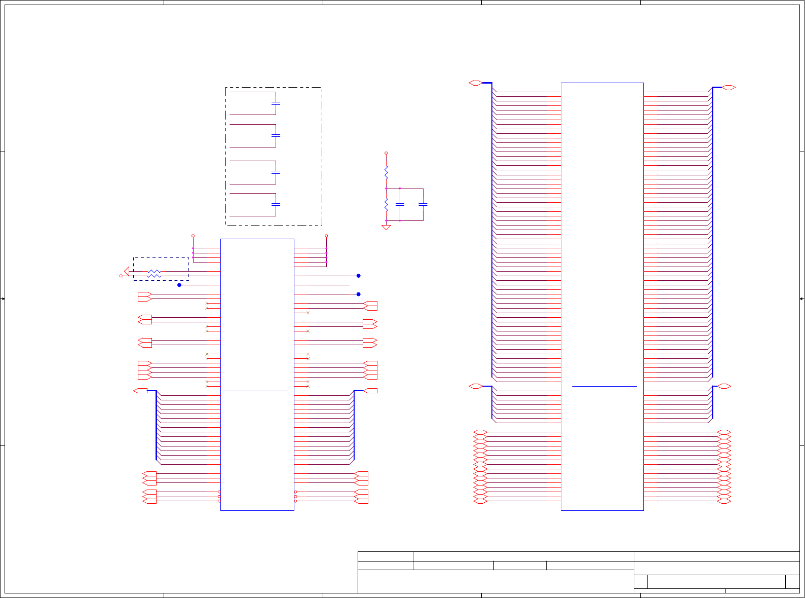Select the bus port at the larger chip's top-left

point(475,83)
